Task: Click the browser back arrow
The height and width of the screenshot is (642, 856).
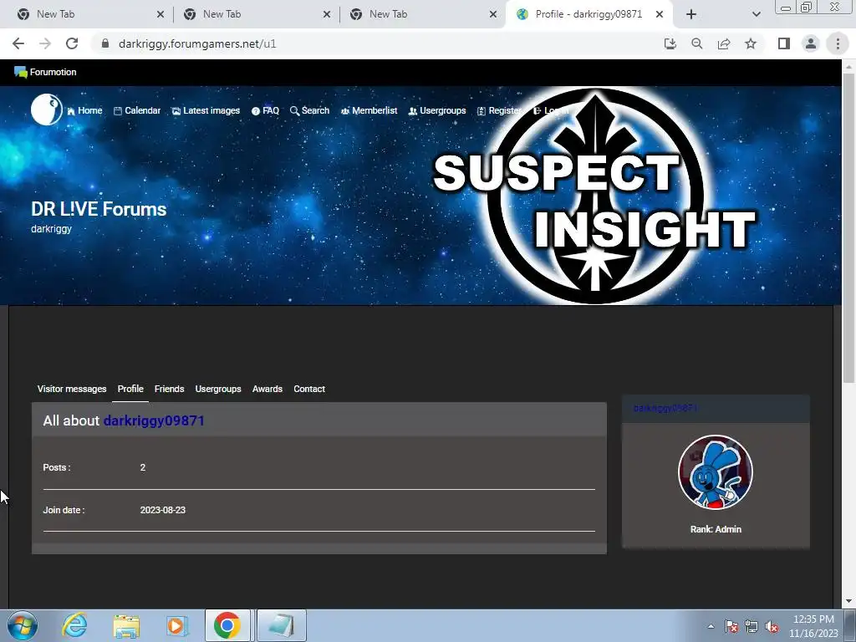Action: [18, 43]
